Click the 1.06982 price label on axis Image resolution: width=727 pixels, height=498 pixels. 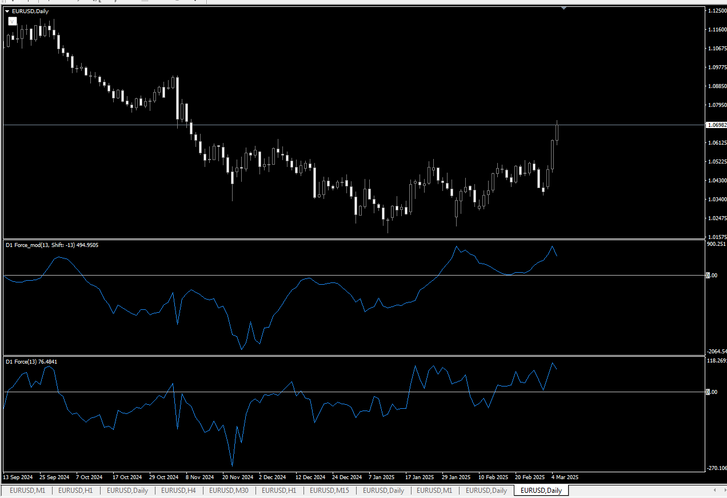tap(716, 125)
